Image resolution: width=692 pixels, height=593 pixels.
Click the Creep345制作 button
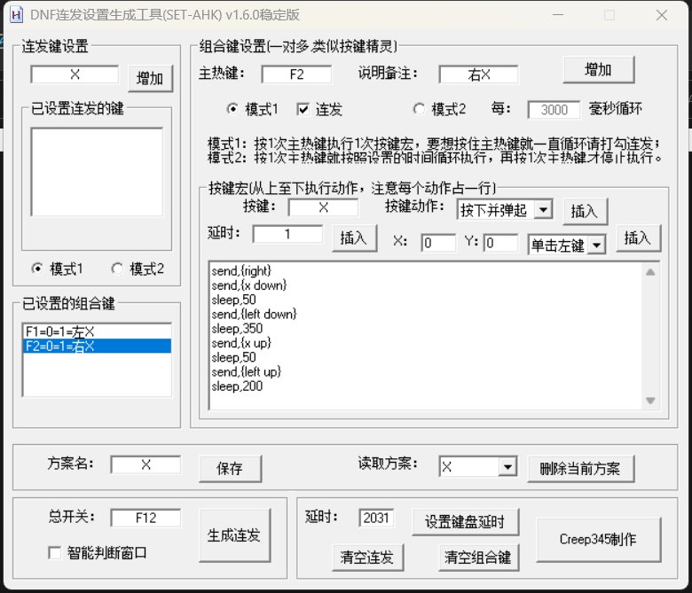(599, 540)
